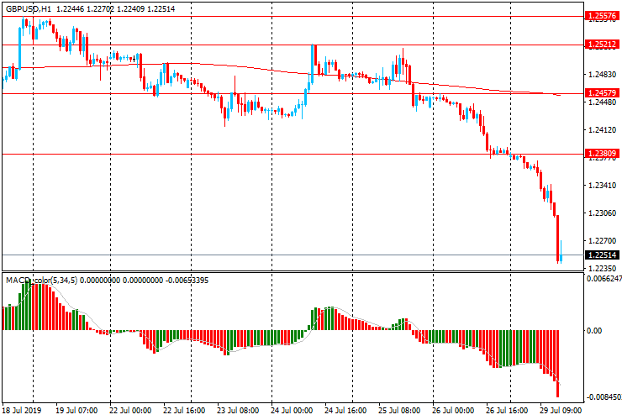Click the MACD top scale value 0.0066247
The width and height of the screenshot is (622, 420).
(x=604, y=279)
